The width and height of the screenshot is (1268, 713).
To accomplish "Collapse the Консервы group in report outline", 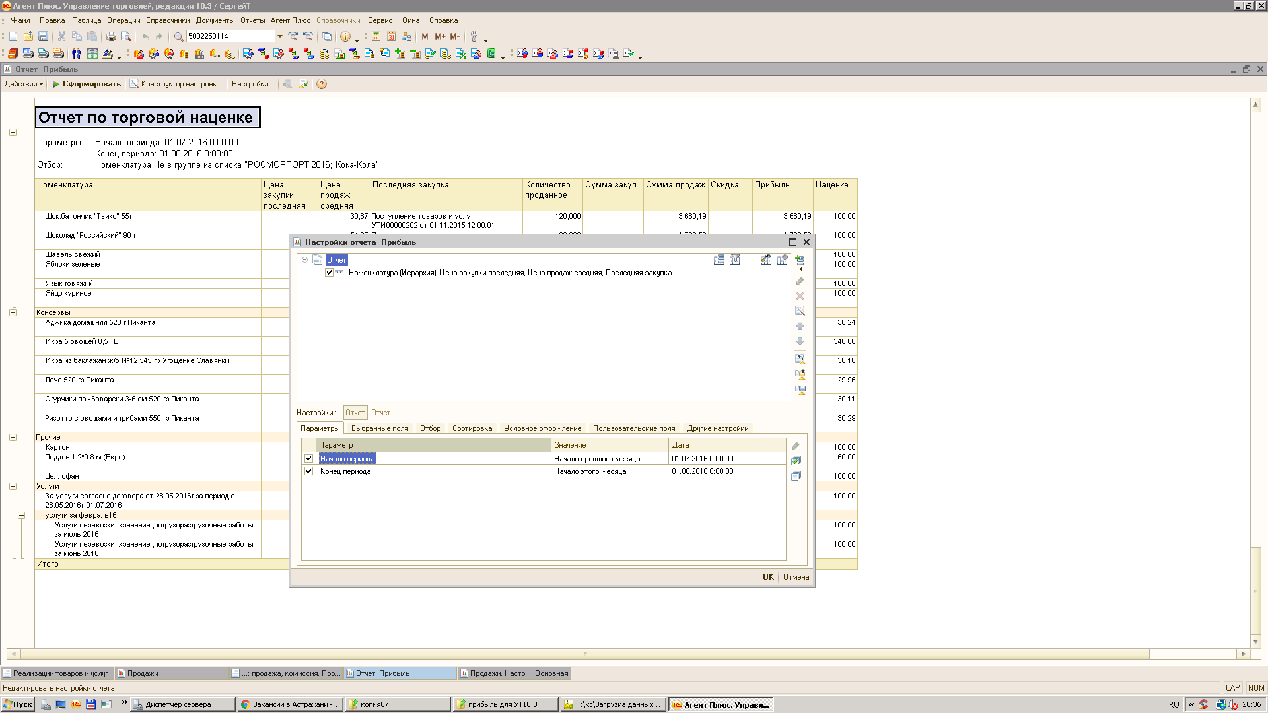I will click(x=13, y=312).
